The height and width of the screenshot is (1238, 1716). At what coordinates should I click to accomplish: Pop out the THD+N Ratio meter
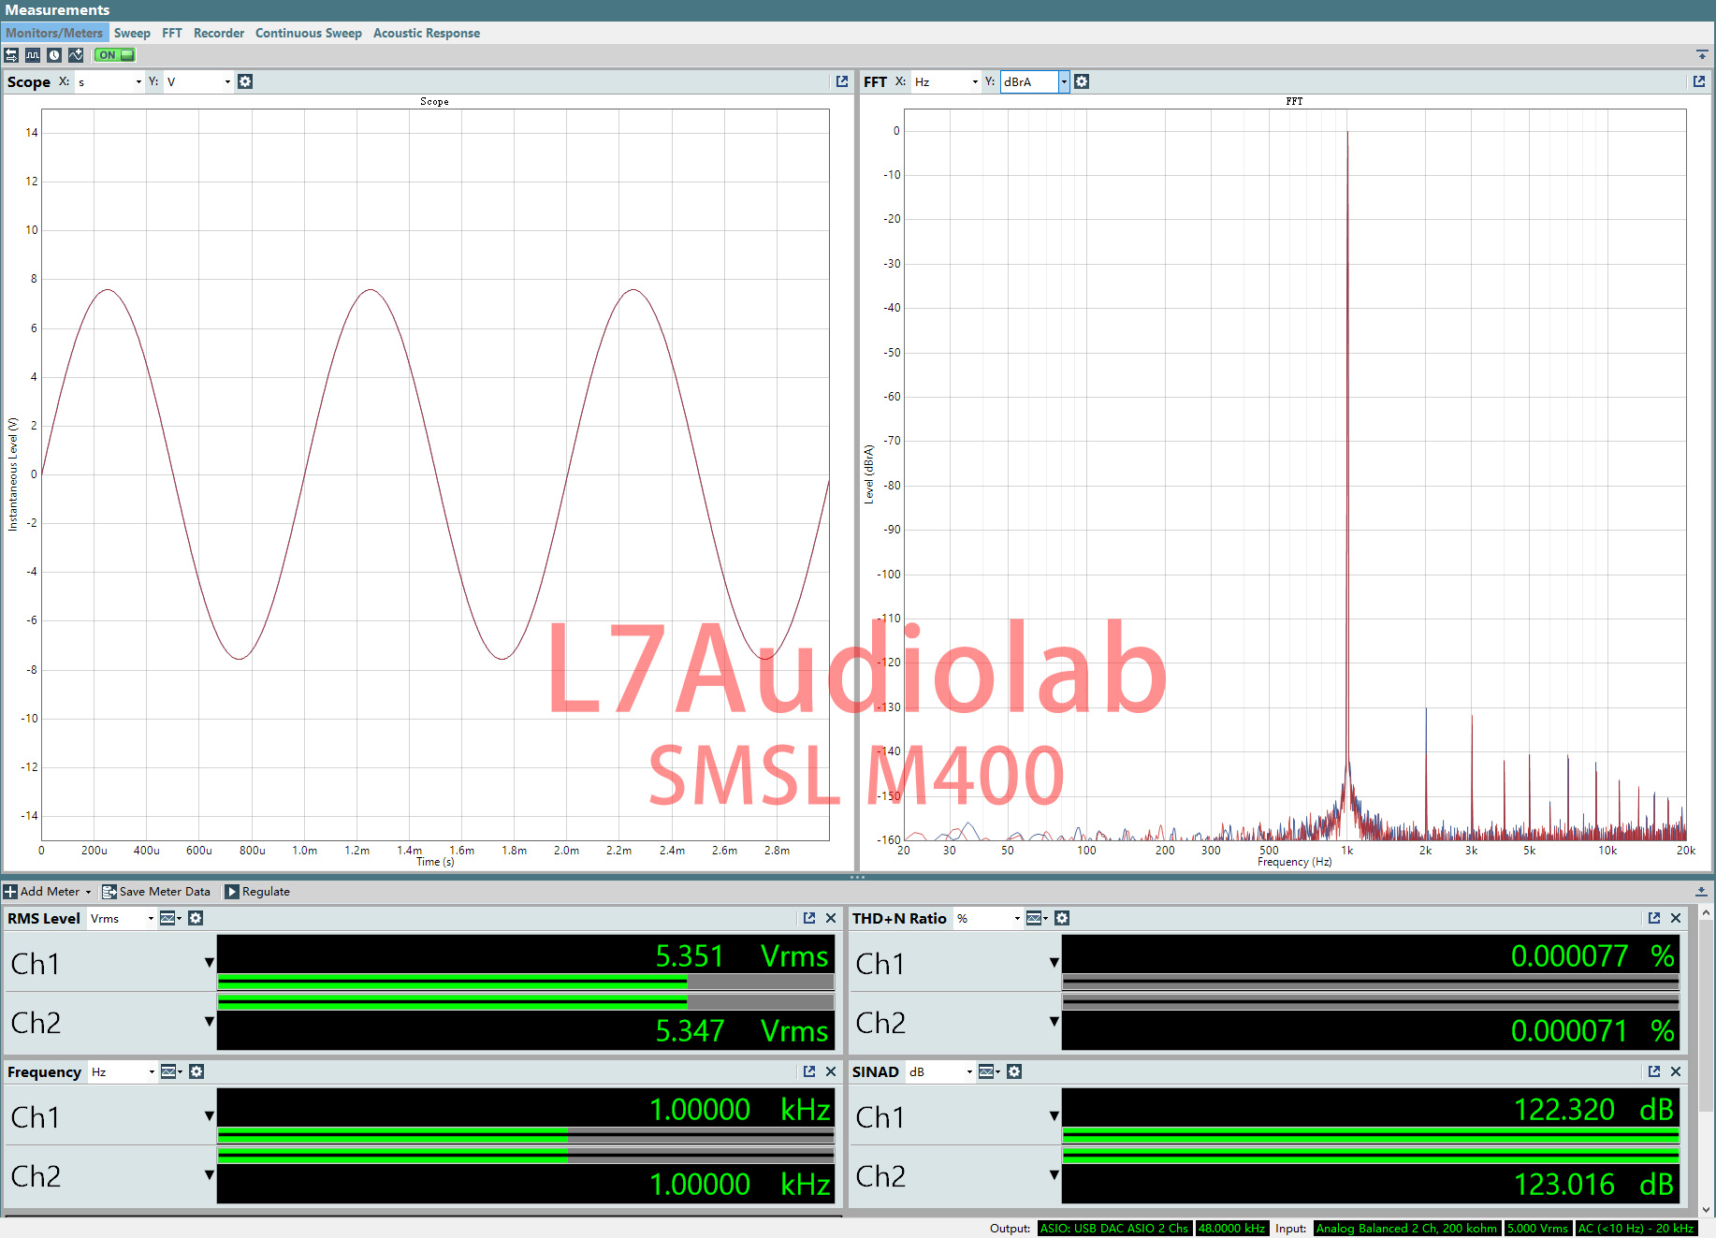pos(1654,918)
